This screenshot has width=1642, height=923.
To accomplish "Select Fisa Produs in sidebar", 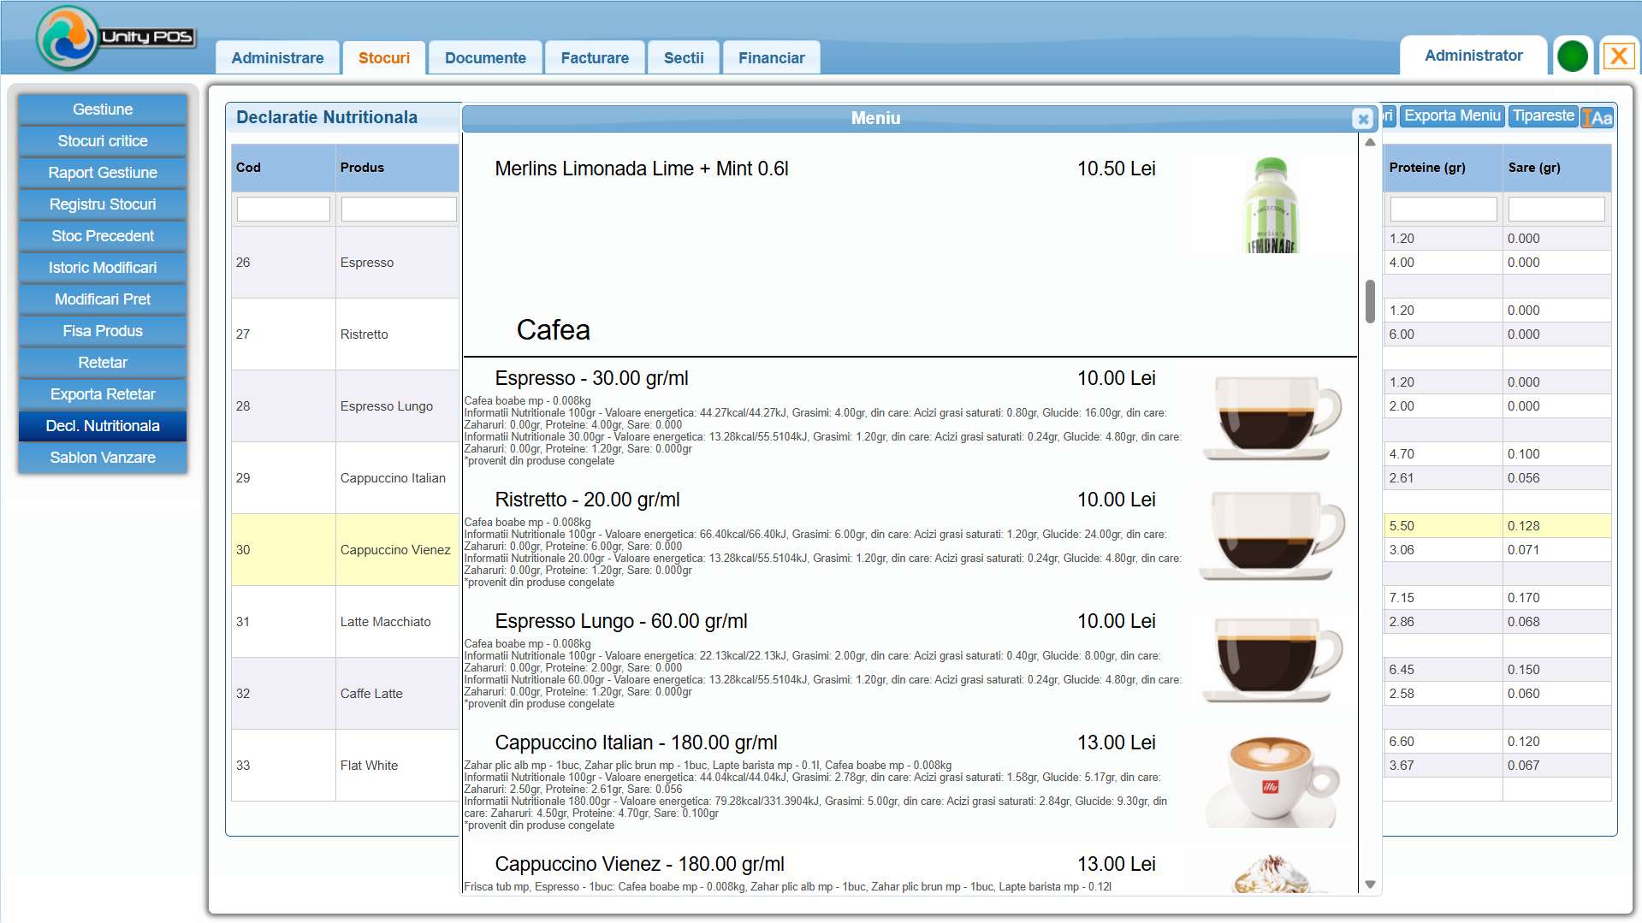I will coord(103,331).
